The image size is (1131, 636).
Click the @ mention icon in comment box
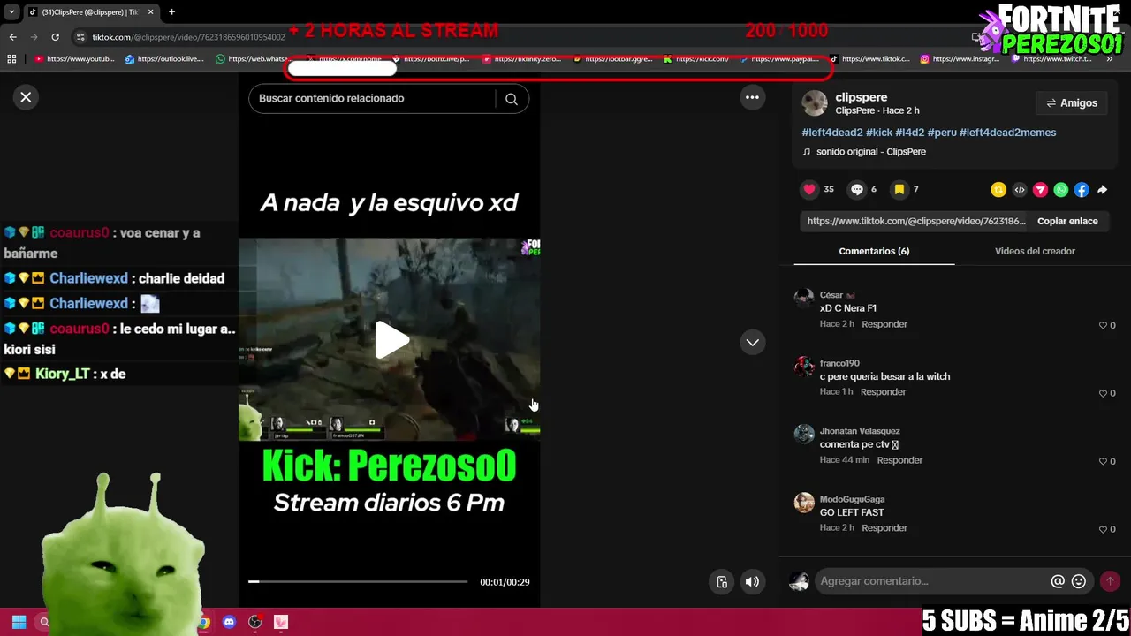1058,581
